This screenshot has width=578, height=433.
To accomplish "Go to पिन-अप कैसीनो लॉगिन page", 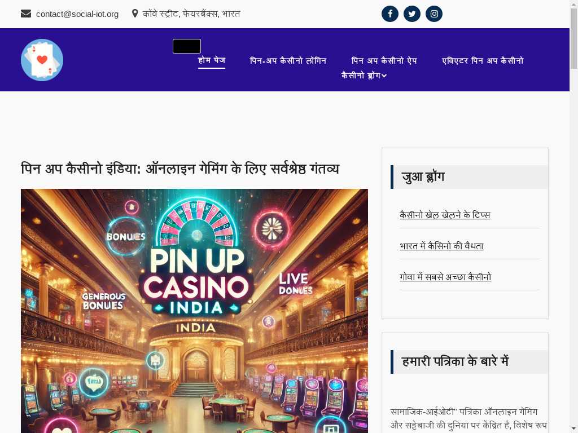I will pos(288,61).
